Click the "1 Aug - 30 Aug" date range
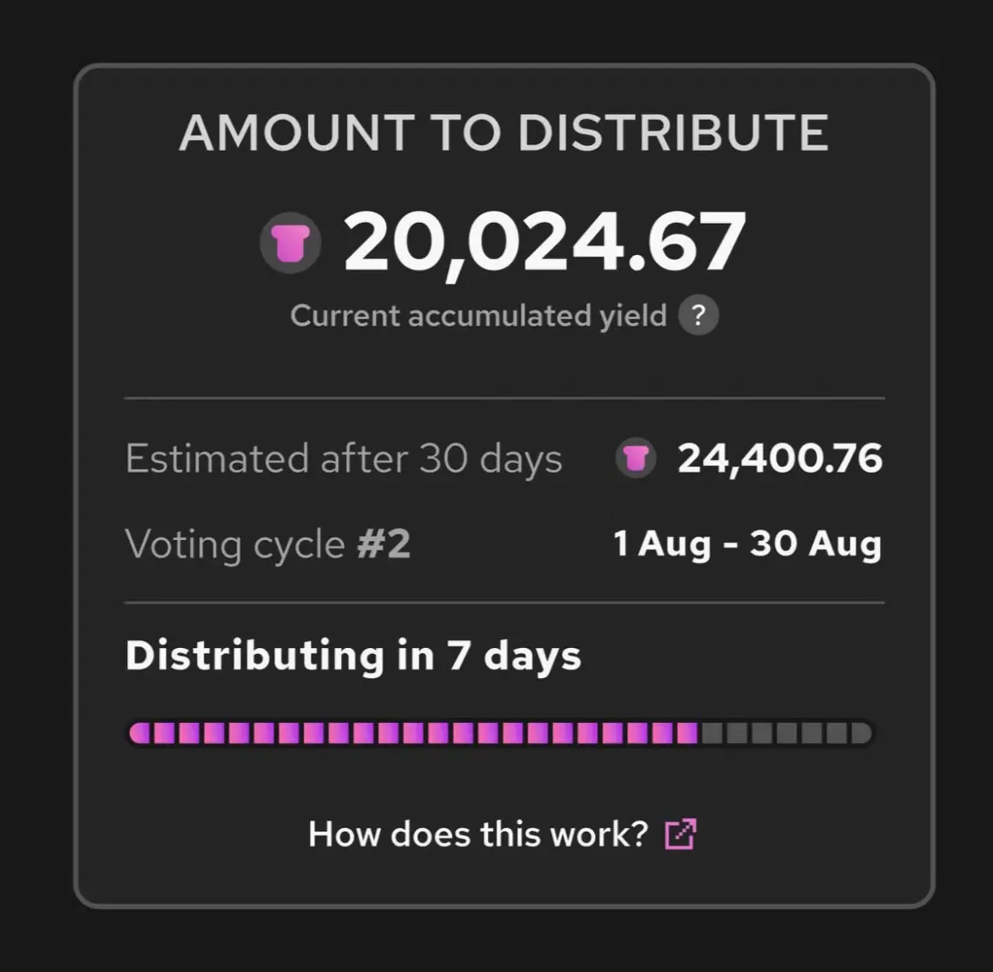Image resolution: width=993 pixels, height=972 pixels. 748,544
